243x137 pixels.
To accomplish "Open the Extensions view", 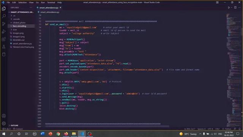I will (4, 39).
